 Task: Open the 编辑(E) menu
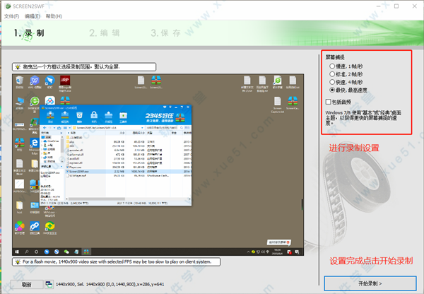(33, 15)
